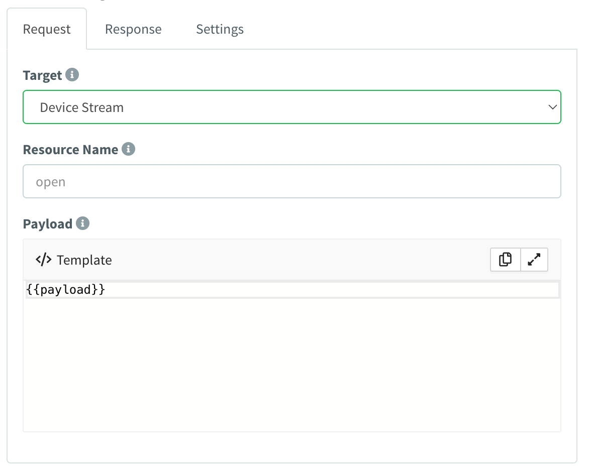Open the Settings tab

point(220,29)
